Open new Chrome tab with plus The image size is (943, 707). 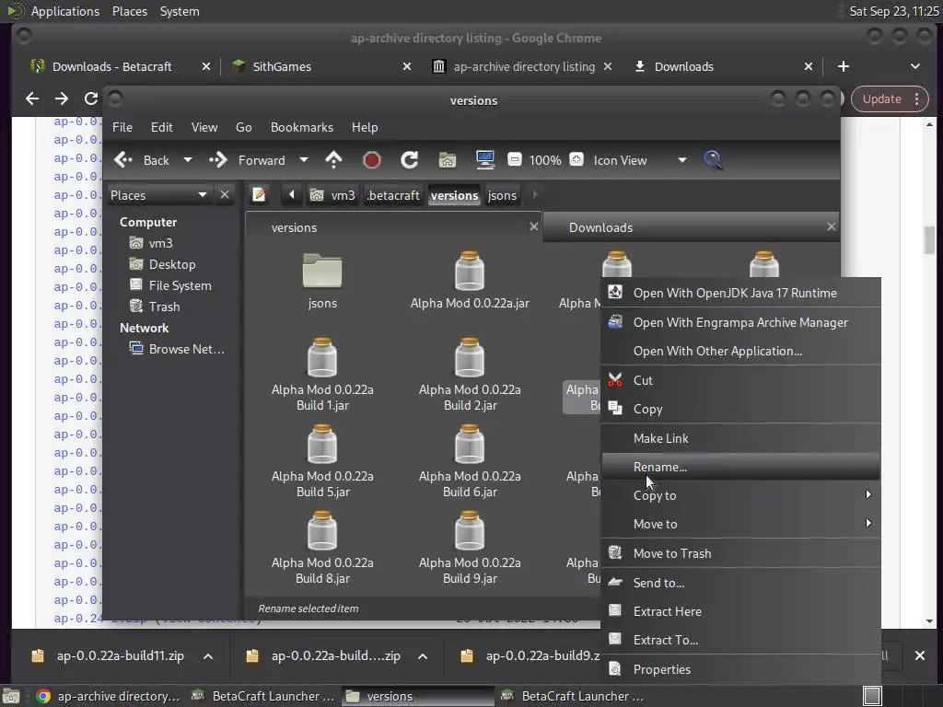click(x=844, y=66)
